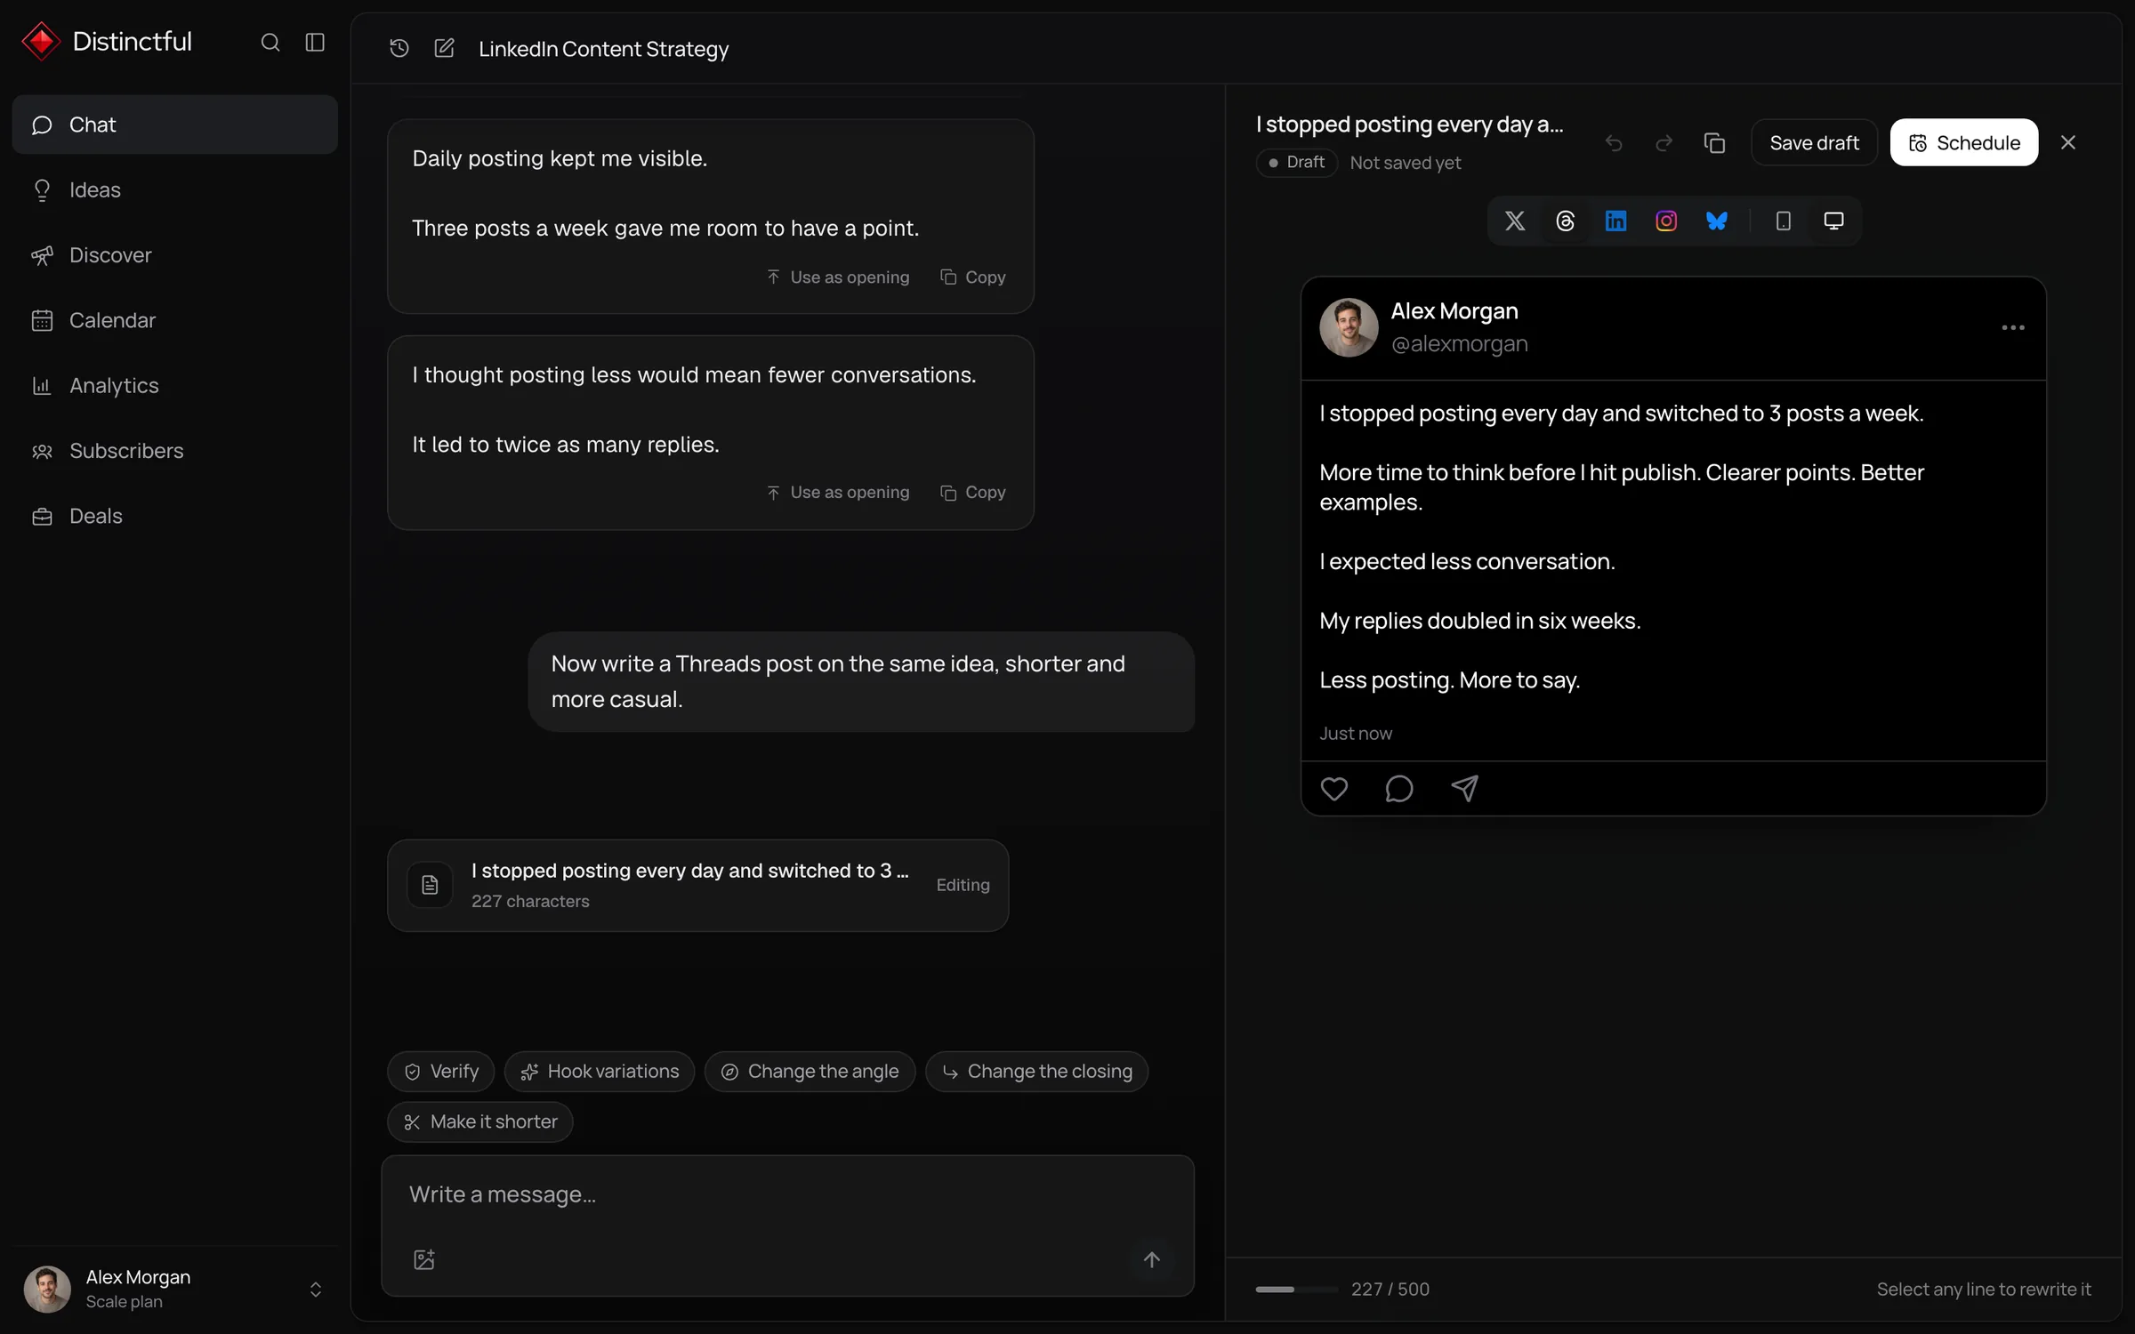Select the X (Twitter) platform preview
Viewport: 2135px width, 1334px height.
click(1515, 221)
